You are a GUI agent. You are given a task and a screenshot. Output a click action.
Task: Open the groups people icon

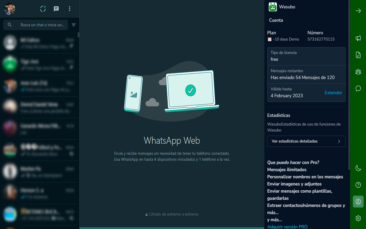358,72
